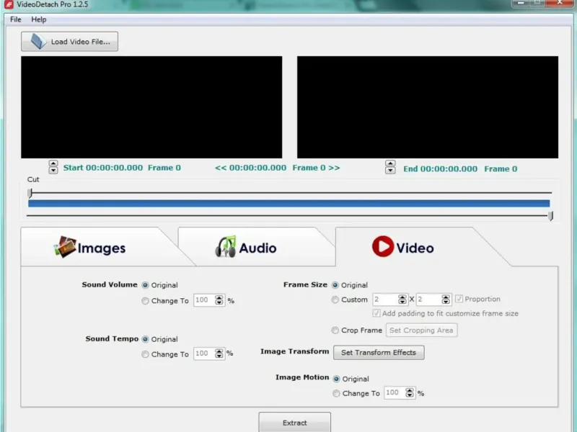The height and width of the screenshot is (432, 577).
Task: Step forward with Frame 0 >>
Action: pyautogui.click(x=316, y=168)
